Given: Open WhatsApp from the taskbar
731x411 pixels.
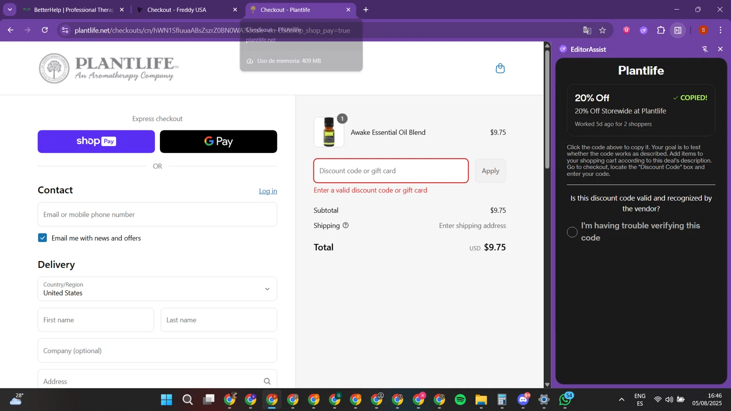Looking at the screenshot, I should pos(565,400).
